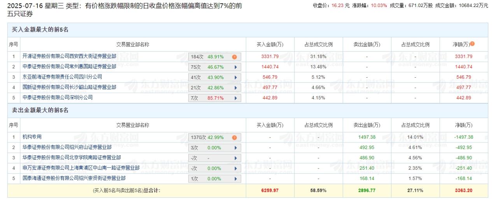Click the 买入金额最大的前5名 section header
This screenshot has width=493, height=200.
click(x=40, y=30)
